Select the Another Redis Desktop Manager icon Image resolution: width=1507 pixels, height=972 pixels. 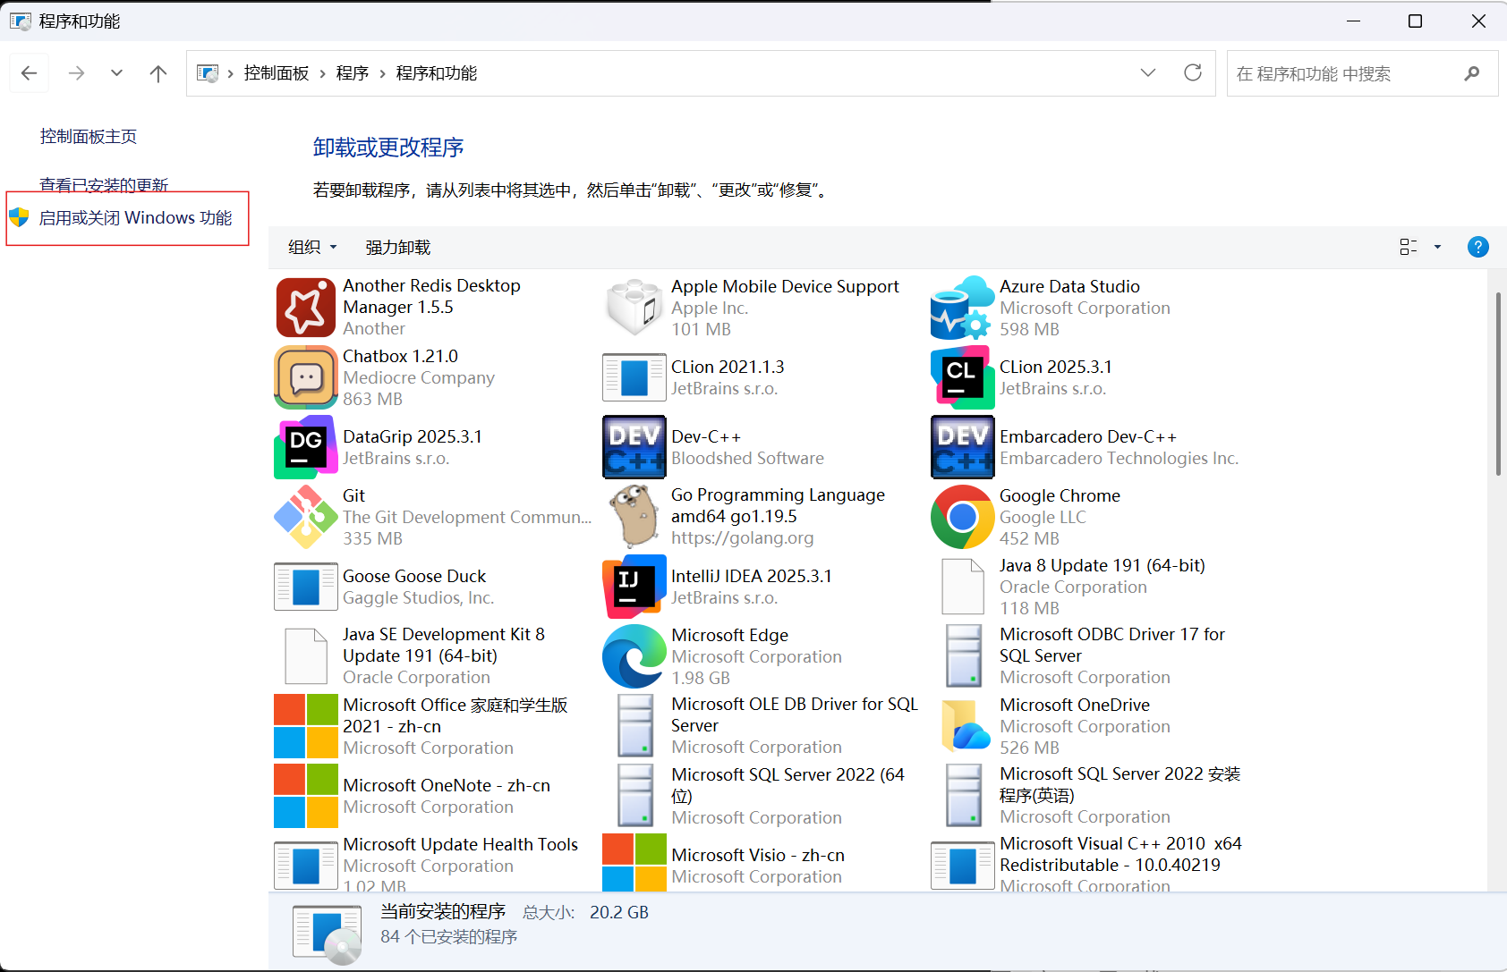pos(306,308)
